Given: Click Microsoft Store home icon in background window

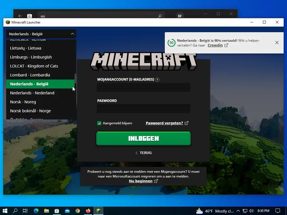Looking at the screenshot, I should tap(29, 16).
